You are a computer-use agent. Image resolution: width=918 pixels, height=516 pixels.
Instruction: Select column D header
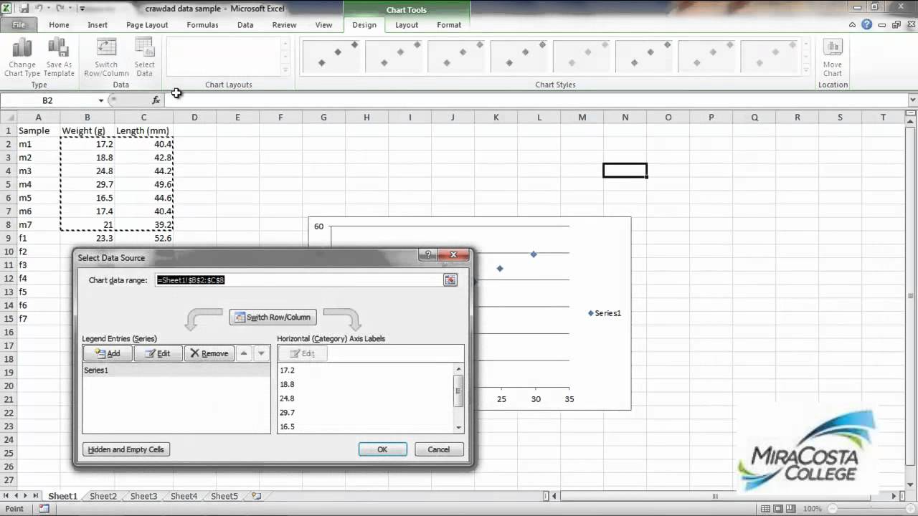[x=194, y=118]
